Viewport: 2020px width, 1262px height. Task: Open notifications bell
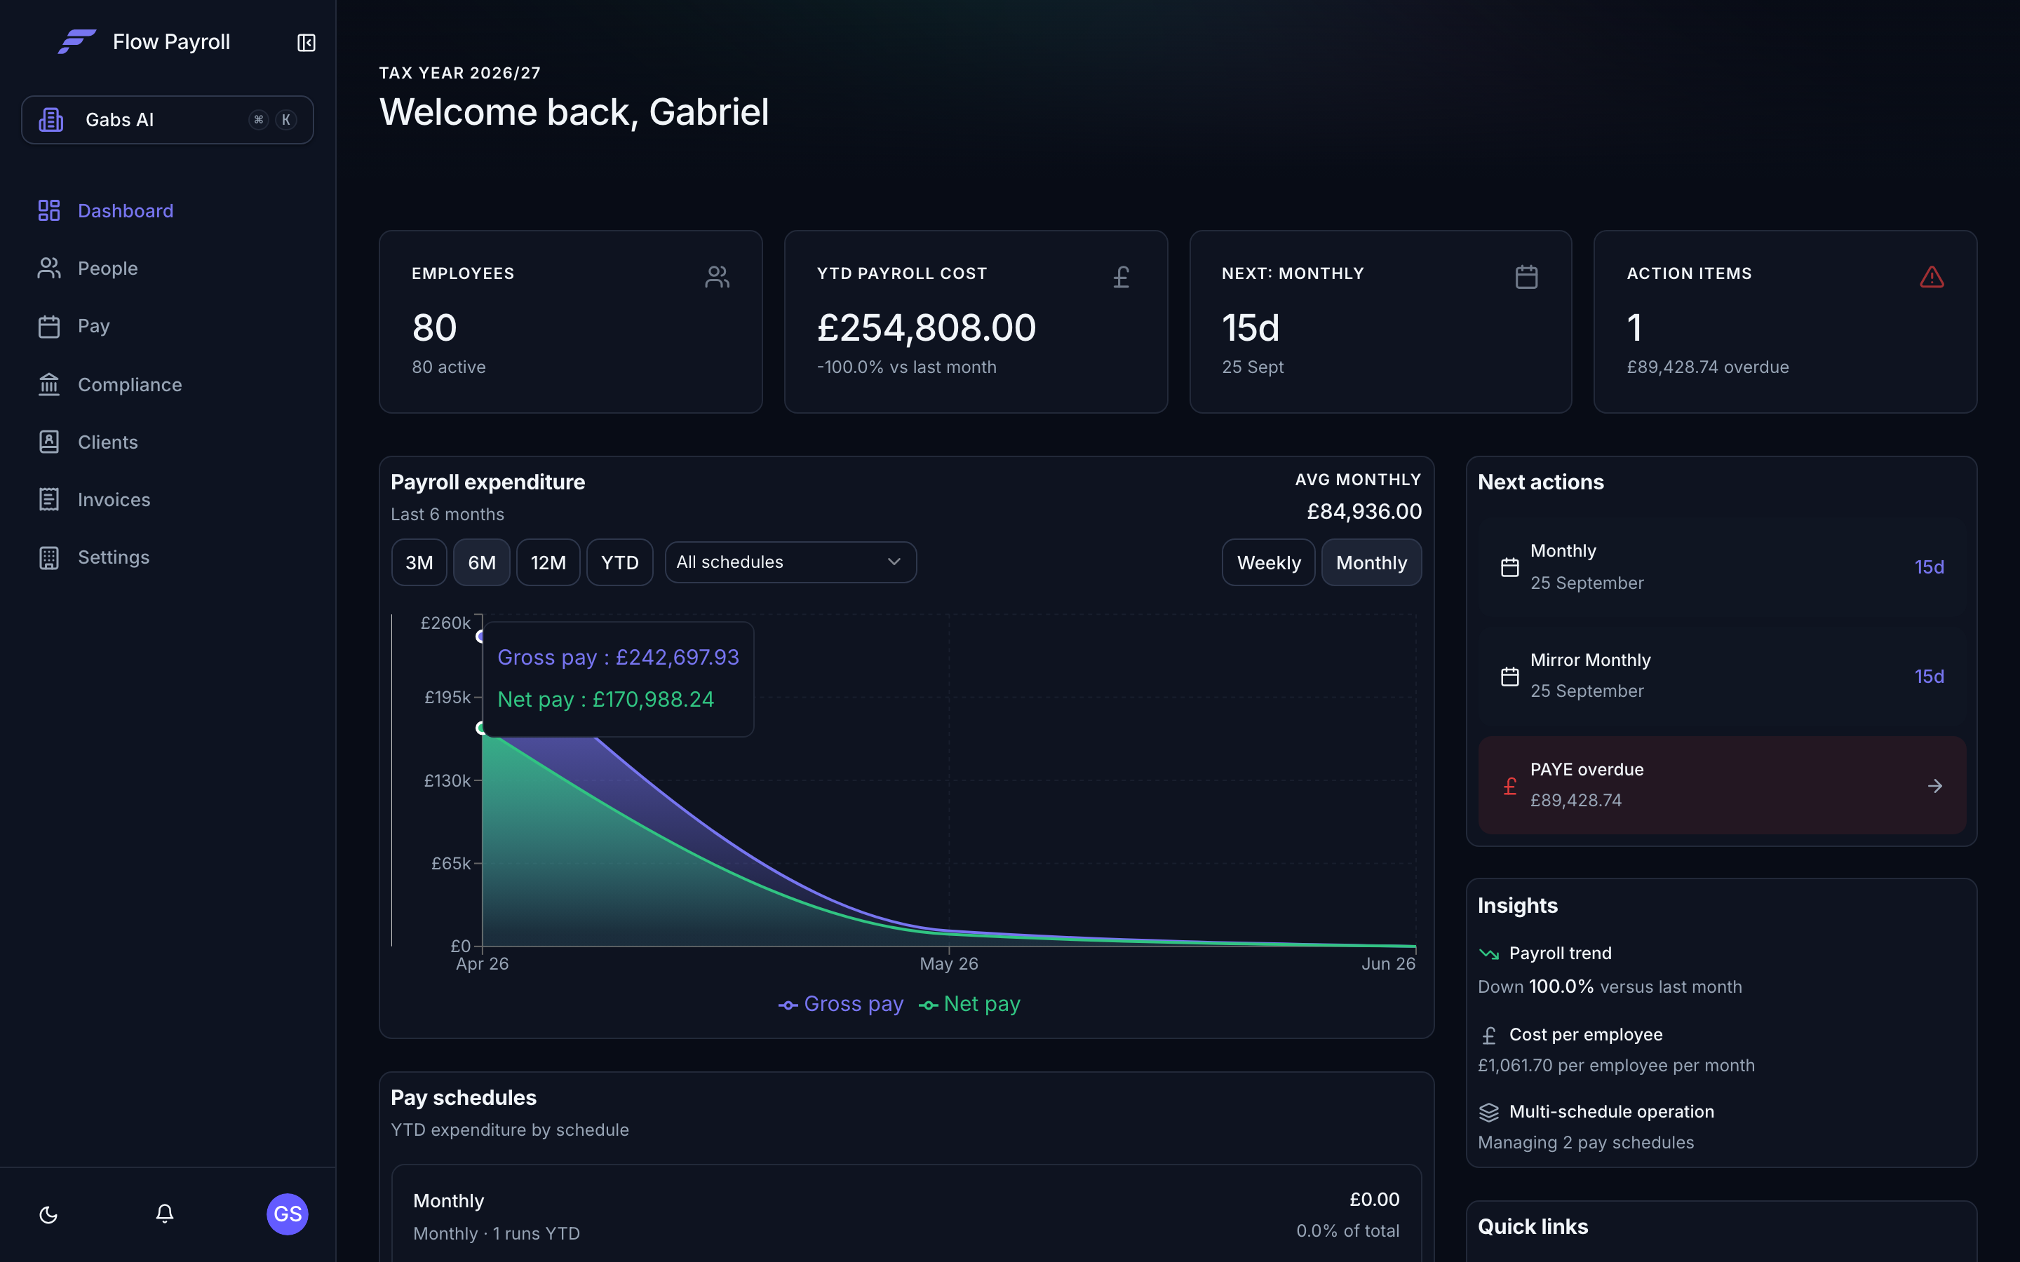[164, 1214]
